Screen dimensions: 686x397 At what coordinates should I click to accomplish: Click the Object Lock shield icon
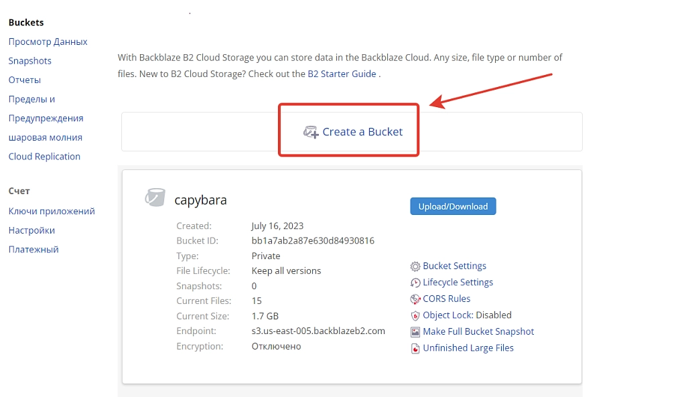pyautogui.click(x=415, y=316)
